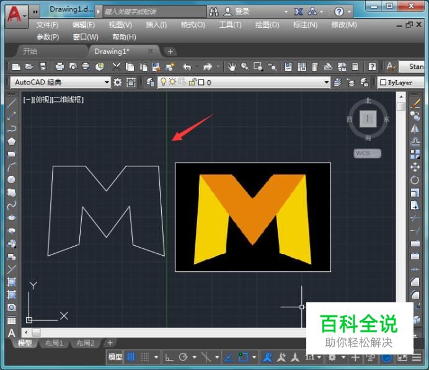
Task: Click the layer 0 color swatch
Action: tap(201, 82)
